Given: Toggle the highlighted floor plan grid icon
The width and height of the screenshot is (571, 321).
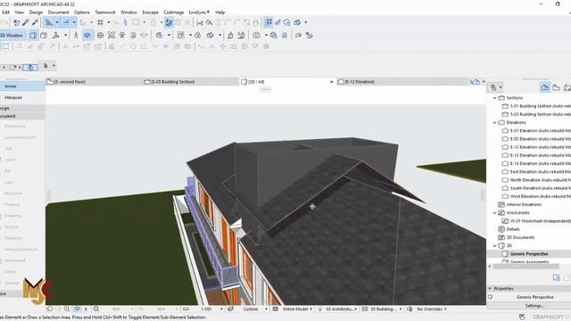Looking at the screenshot, I should coord(269,22).
